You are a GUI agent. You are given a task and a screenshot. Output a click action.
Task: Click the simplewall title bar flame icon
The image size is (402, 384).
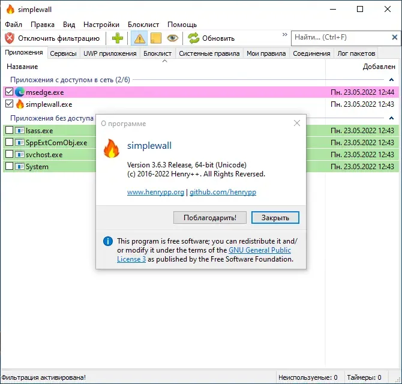pyautogui.click(x=10, y=10)
